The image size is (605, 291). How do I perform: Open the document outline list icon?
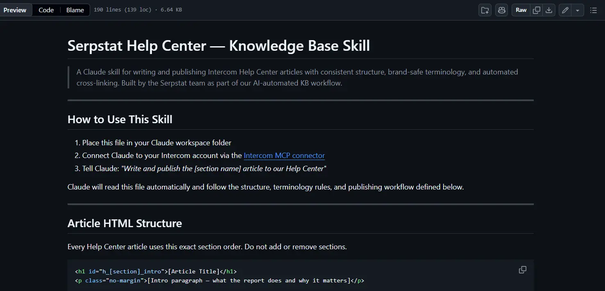593,10
